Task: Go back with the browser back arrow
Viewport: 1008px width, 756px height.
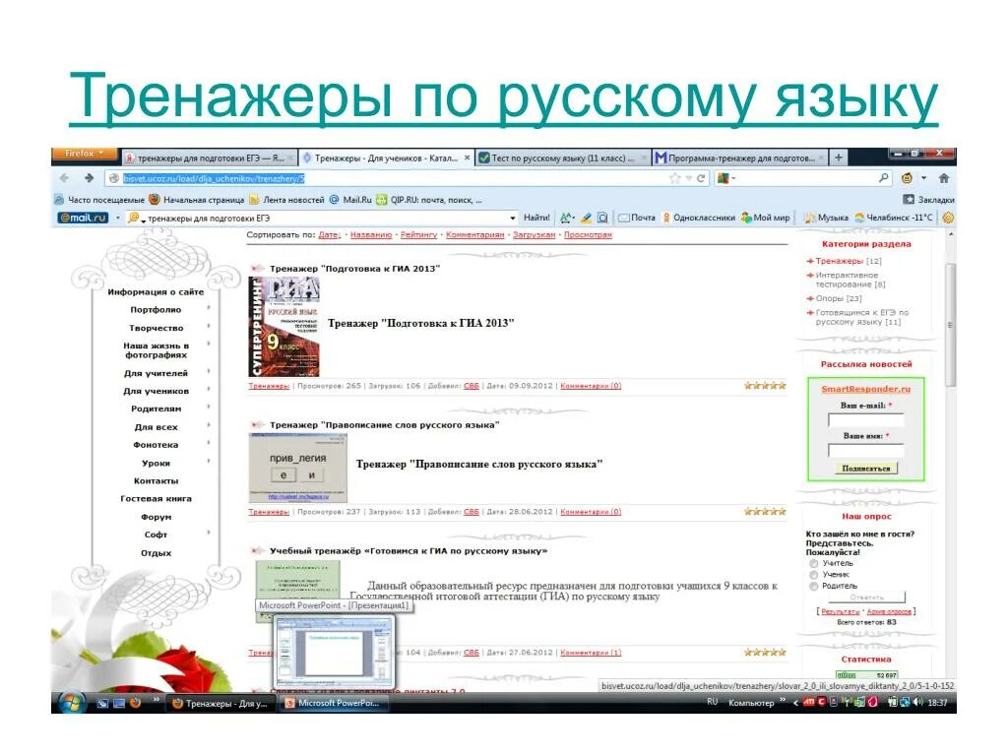Action: (64, 178)
